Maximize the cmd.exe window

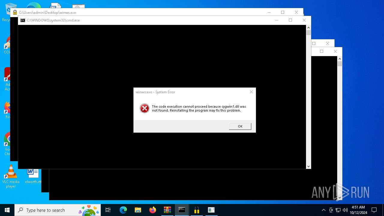coord(290,20)
